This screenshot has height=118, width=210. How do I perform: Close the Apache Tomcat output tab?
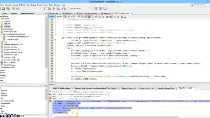(x=194, y=88)
